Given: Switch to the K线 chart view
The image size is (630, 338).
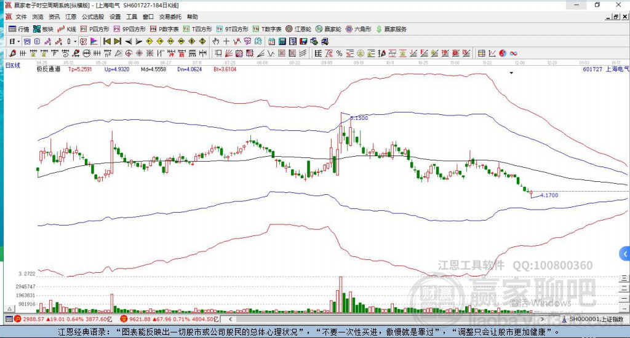Looking at the screenshot, I should 66,29.
